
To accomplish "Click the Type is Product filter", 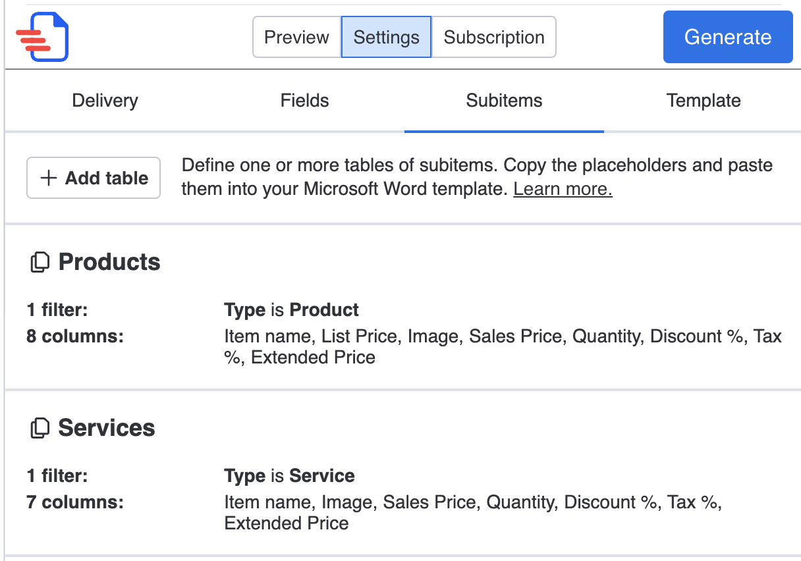I will point(291,309).
